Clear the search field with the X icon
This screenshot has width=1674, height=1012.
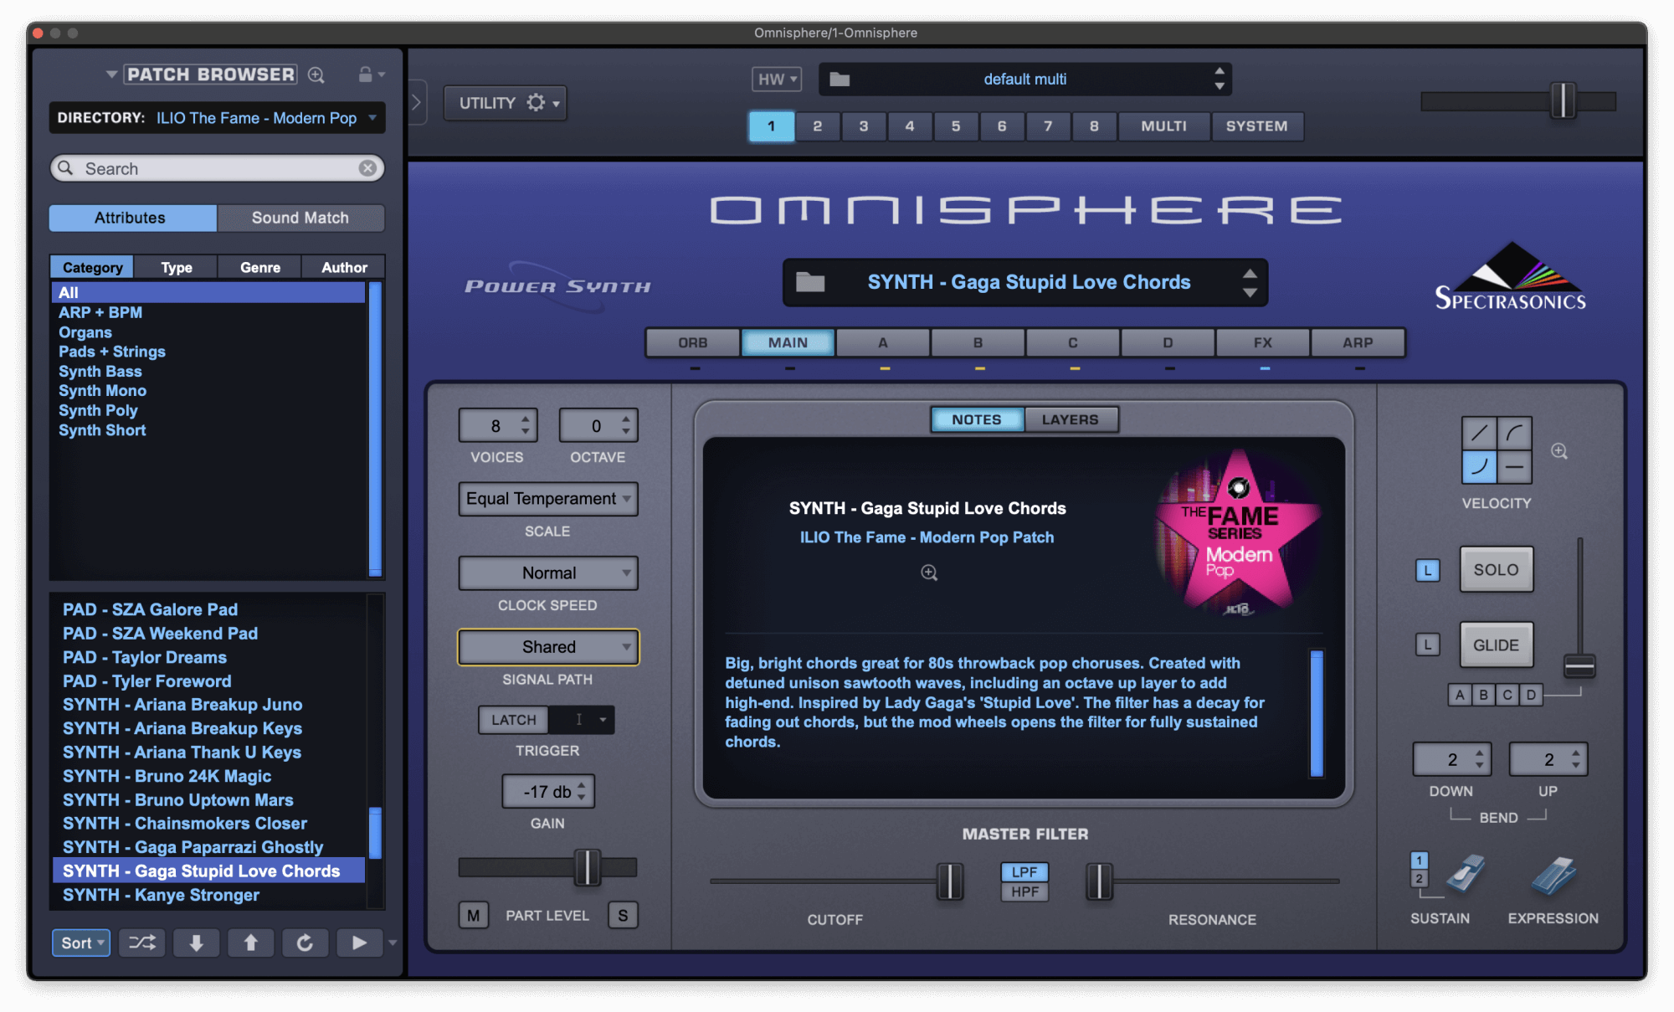tap(367, 168)
